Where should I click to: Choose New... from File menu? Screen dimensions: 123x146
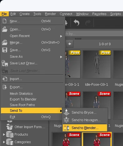coord(32,21)
